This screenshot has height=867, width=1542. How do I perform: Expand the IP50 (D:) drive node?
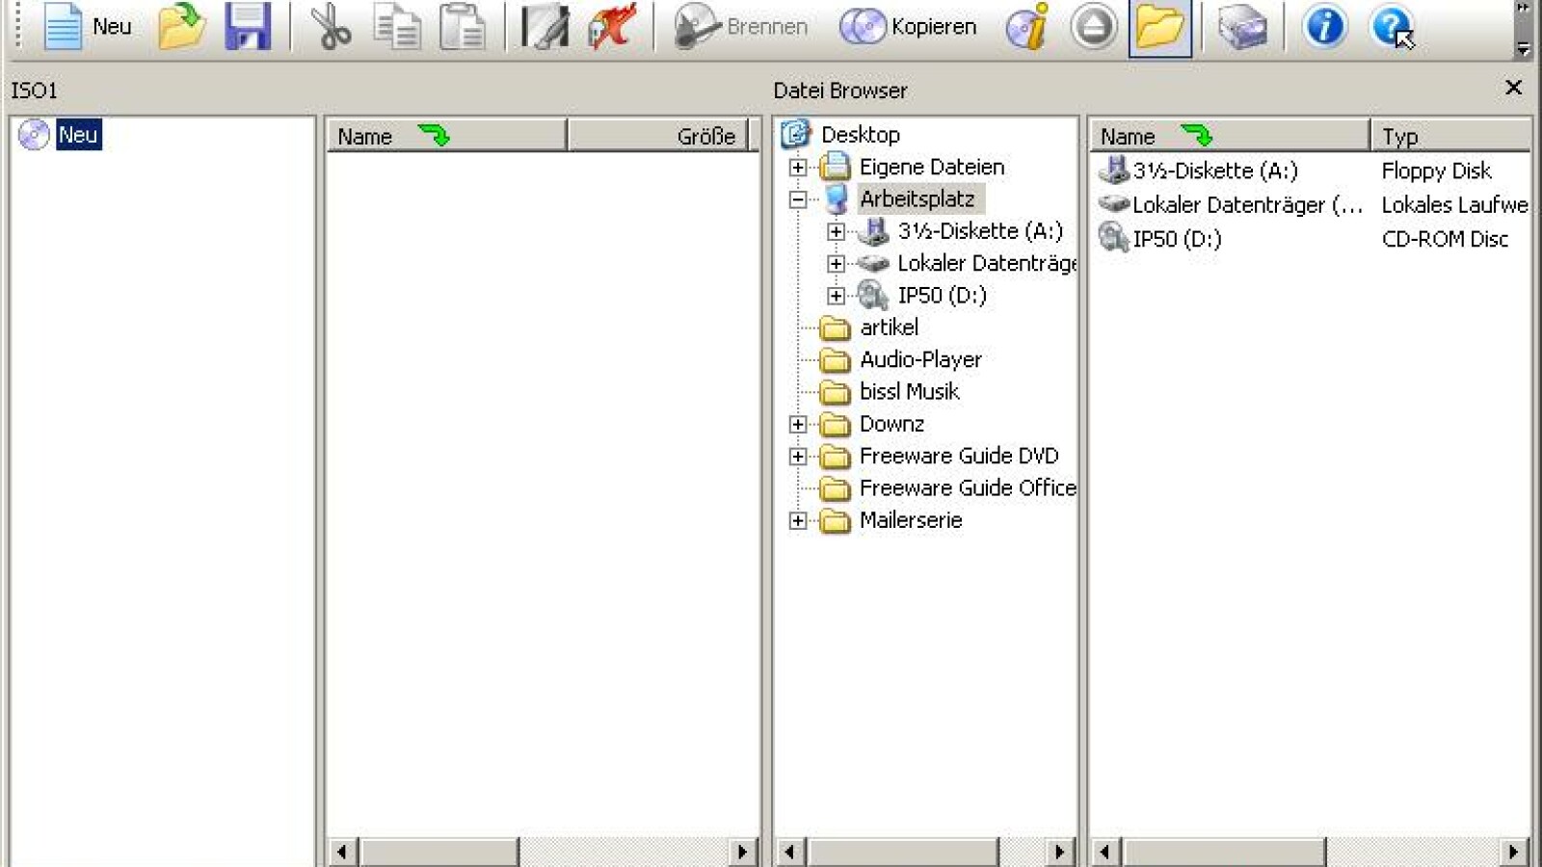[x=836, y=296]
